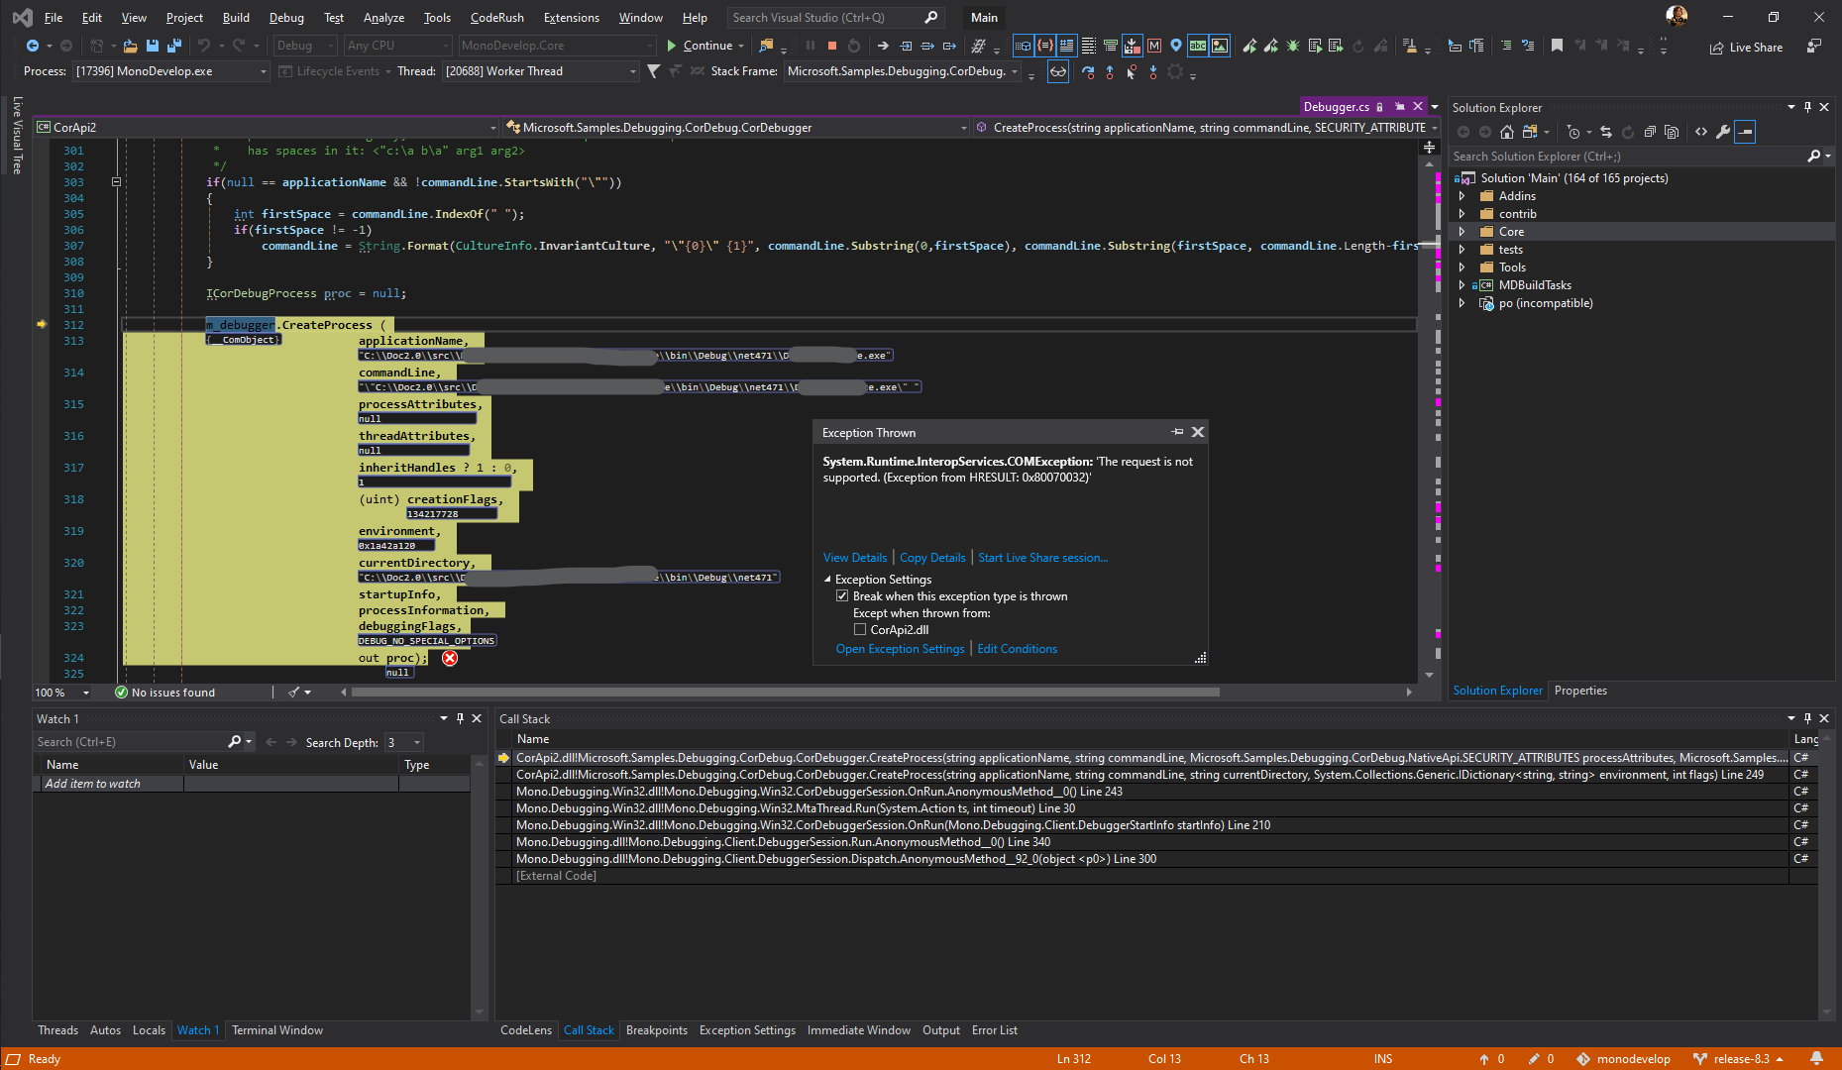Click Open Exception Settings

[x=900, y=648]
